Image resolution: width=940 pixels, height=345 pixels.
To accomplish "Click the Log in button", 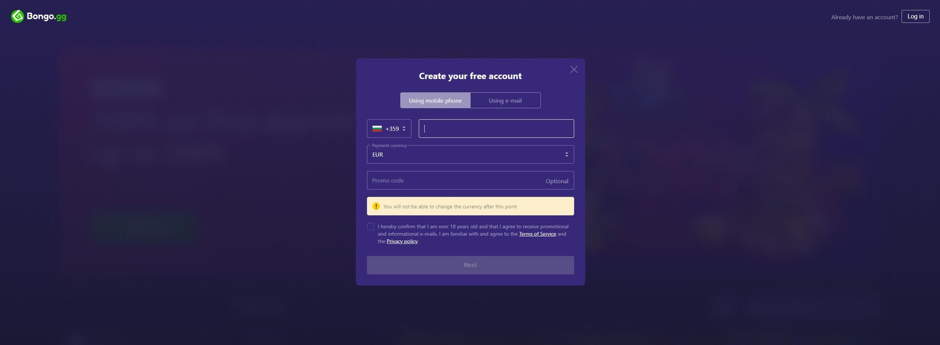I will pyautogui.click(x=915, y=16).
